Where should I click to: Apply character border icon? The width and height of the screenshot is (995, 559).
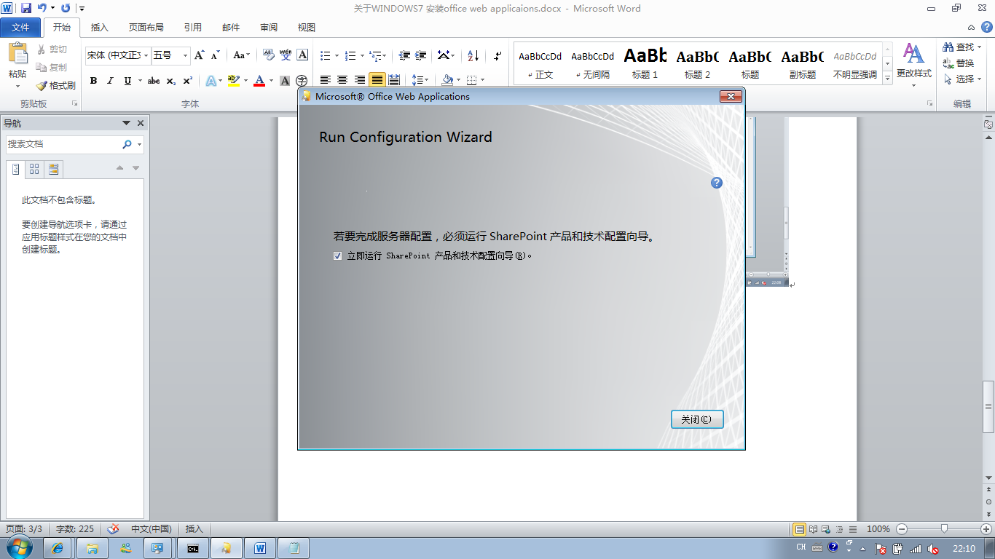click(x=302, y=55)
